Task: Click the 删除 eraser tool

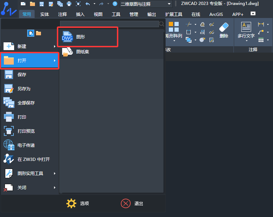Action: [x=224, y=30]
